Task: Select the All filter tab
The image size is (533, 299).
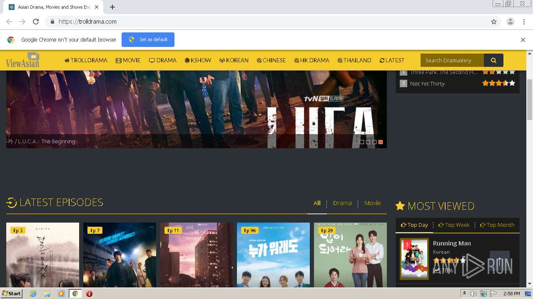Action: click(x=317, y=203)
